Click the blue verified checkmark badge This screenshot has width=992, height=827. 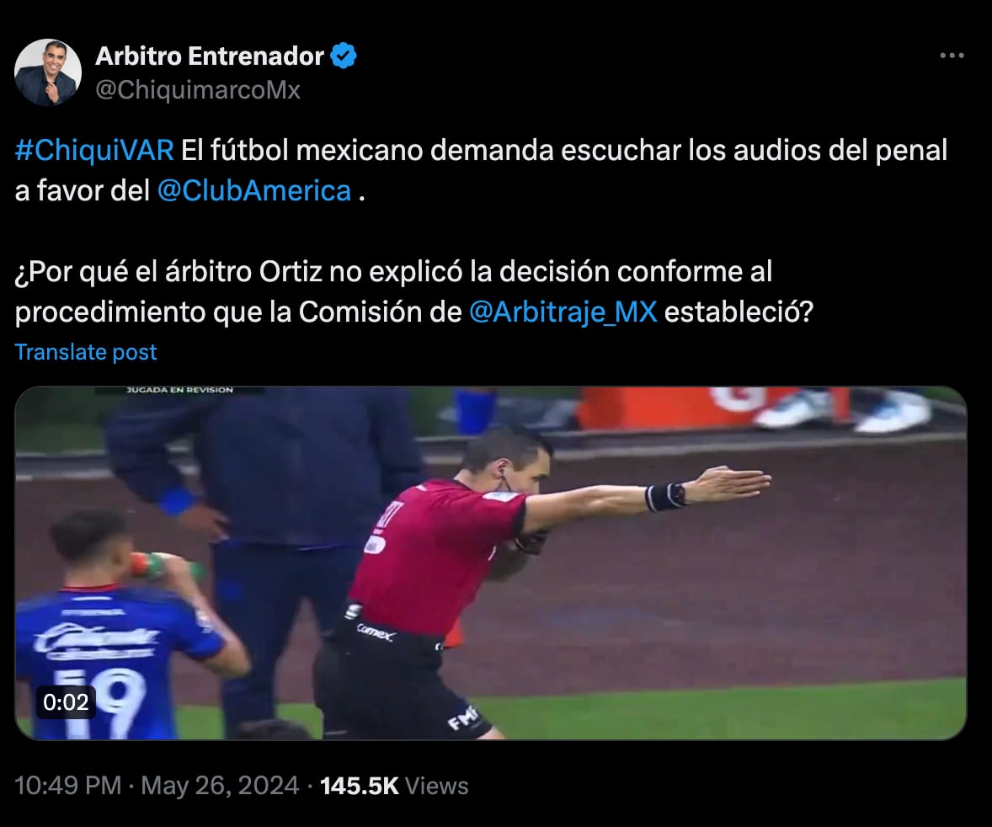(x=344, y=56)
